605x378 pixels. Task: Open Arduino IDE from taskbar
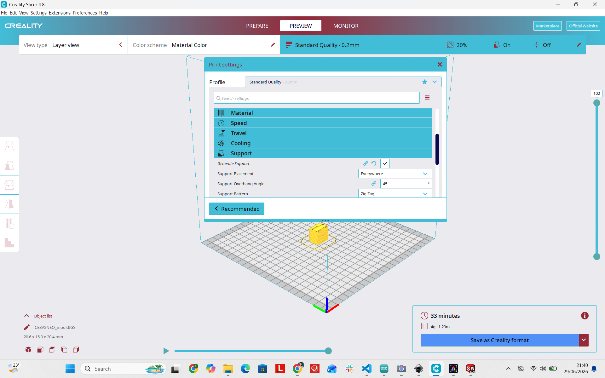384,369
